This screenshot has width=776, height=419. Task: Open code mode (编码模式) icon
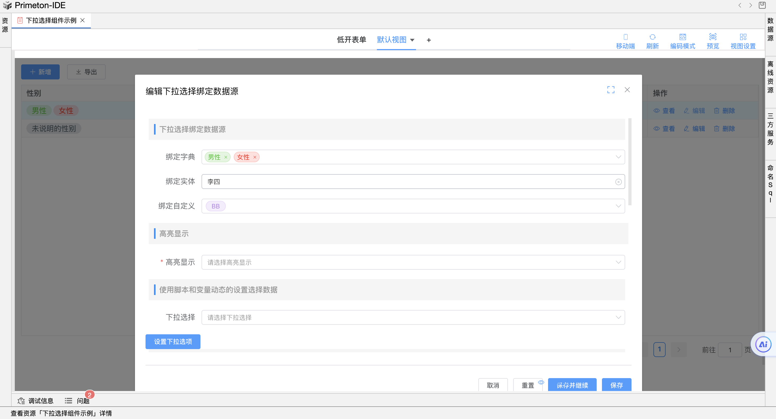point(682,37)
